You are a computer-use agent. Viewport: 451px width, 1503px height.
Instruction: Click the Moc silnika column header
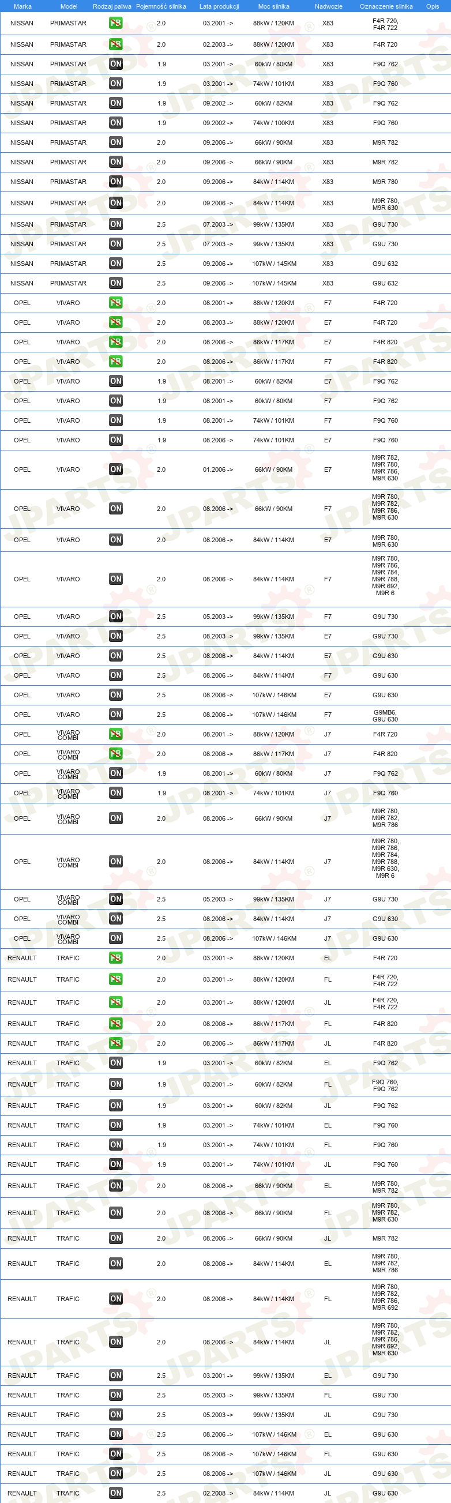[273, 6]
